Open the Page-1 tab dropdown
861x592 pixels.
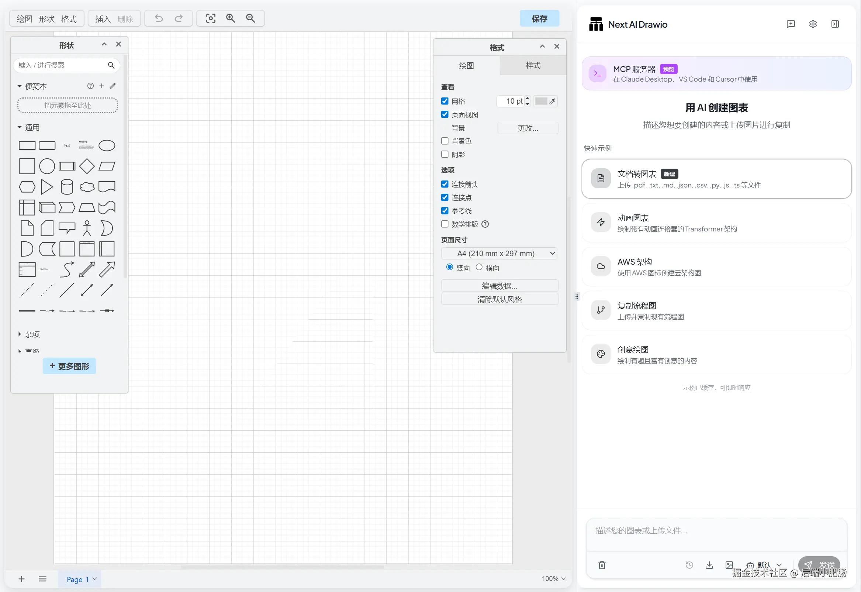point(94,579)
